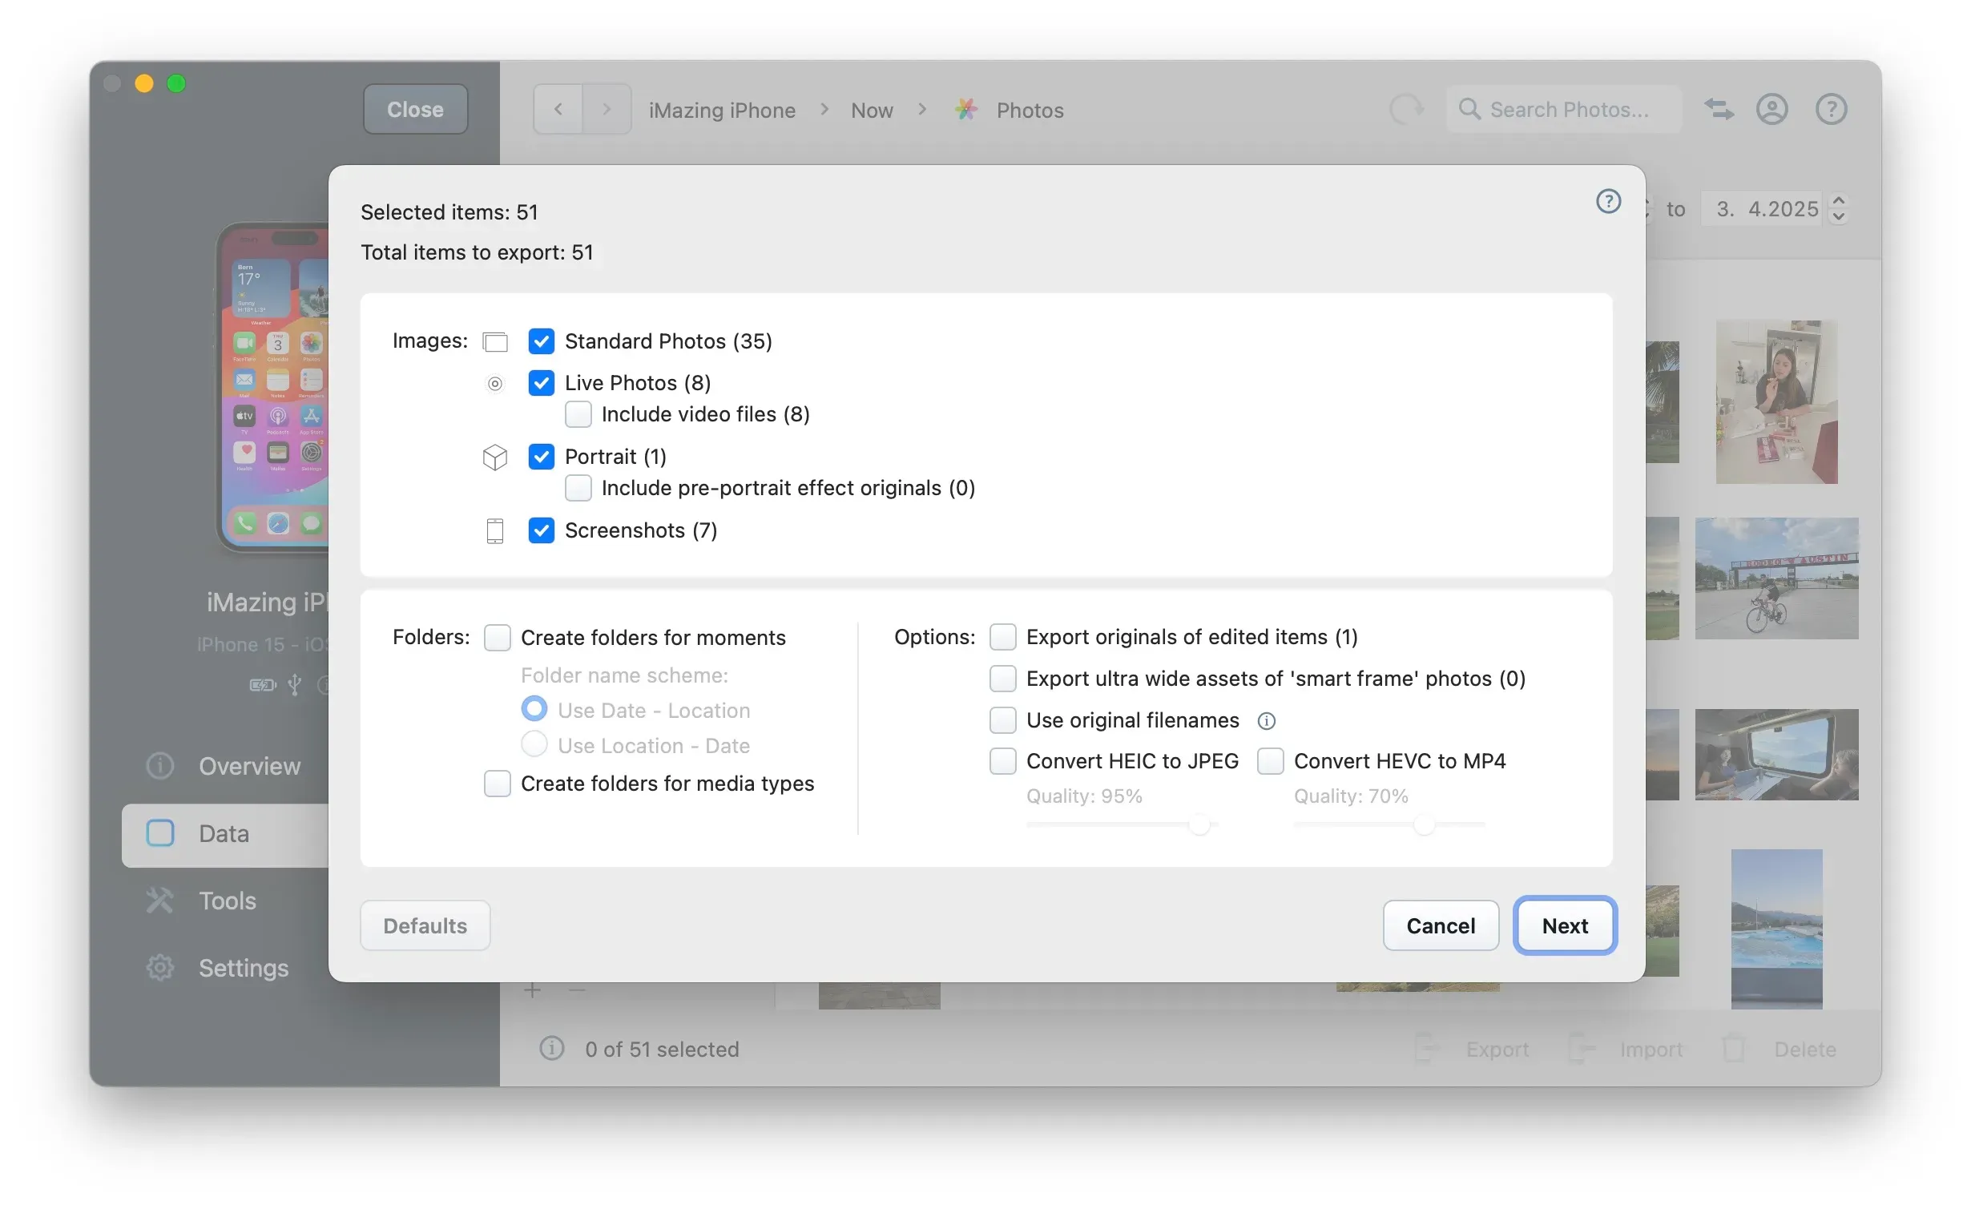This screenshot has height=1205, width=1971.
Task: Select Now in the breadcrumb path
Action: point(871,110)
